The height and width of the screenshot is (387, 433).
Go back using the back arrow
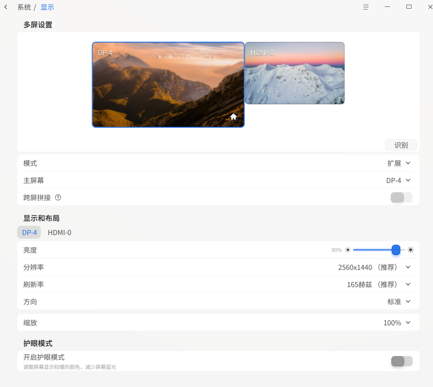6,7
